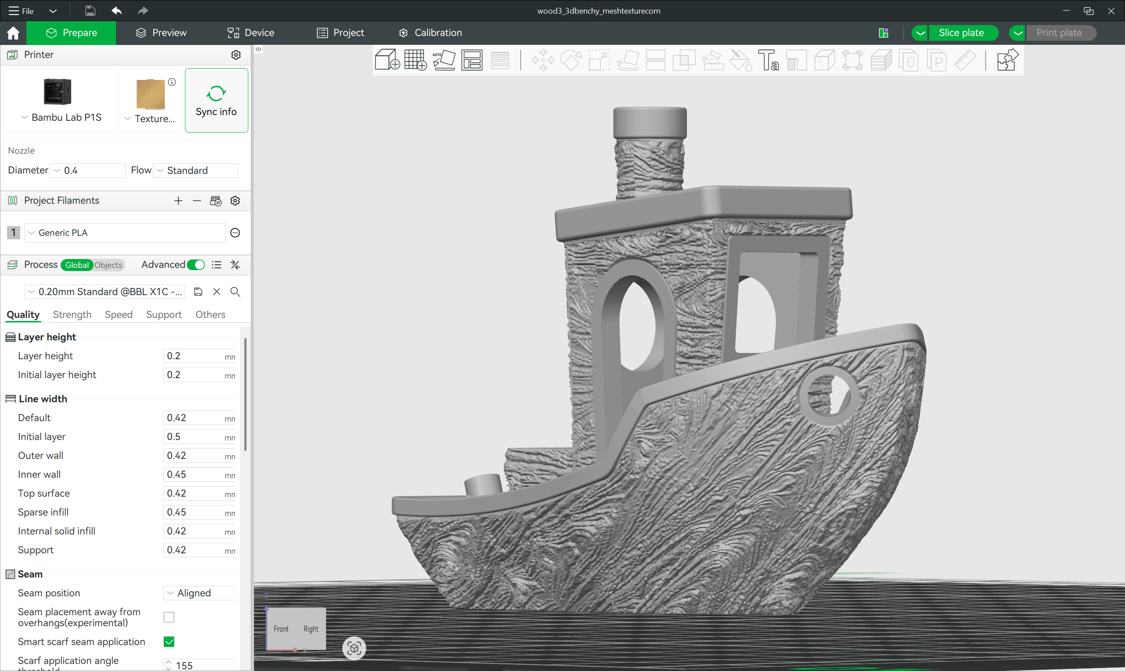
Task: Switch to the Calibration tab
Action: pos(430,32)
